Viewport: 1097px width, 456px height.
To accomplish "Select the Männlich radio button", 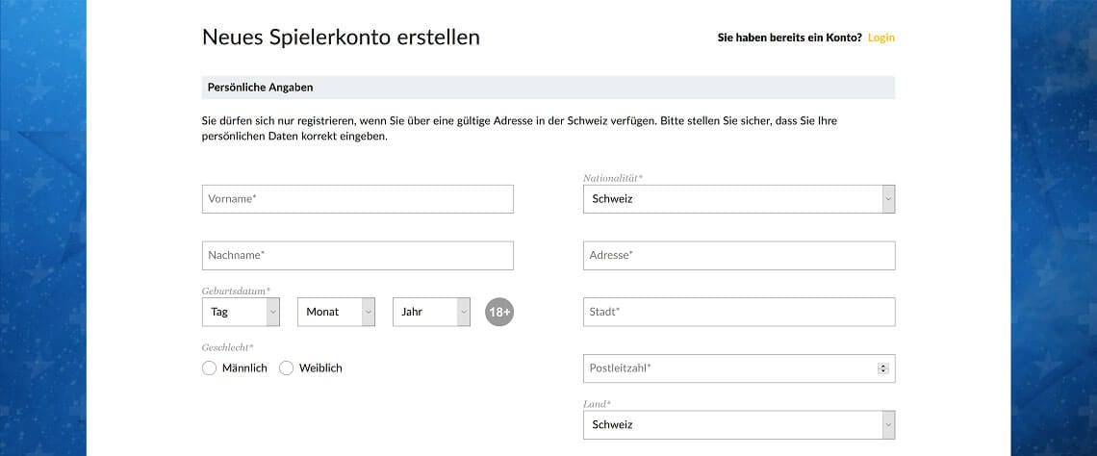I will click(210, 367).
